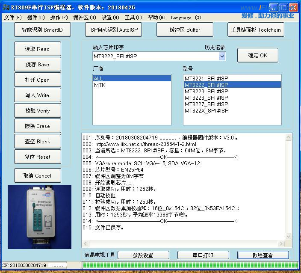The height and width of the screenshot is (273, 301).
Task: Select MT8227_SPI #ISP model
Action: [x=232, y=104]
